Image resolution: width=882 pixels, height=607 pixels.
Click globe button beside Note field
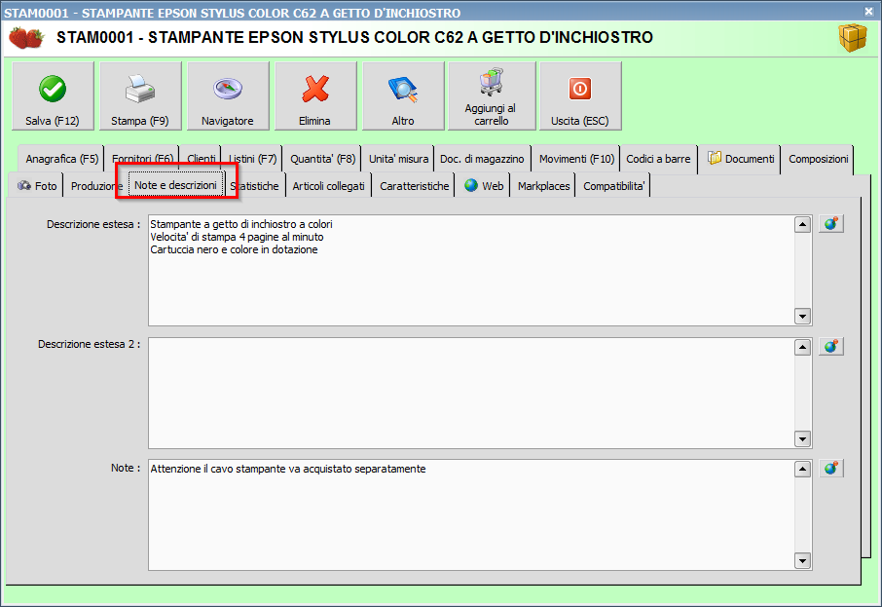coord(830,469)
